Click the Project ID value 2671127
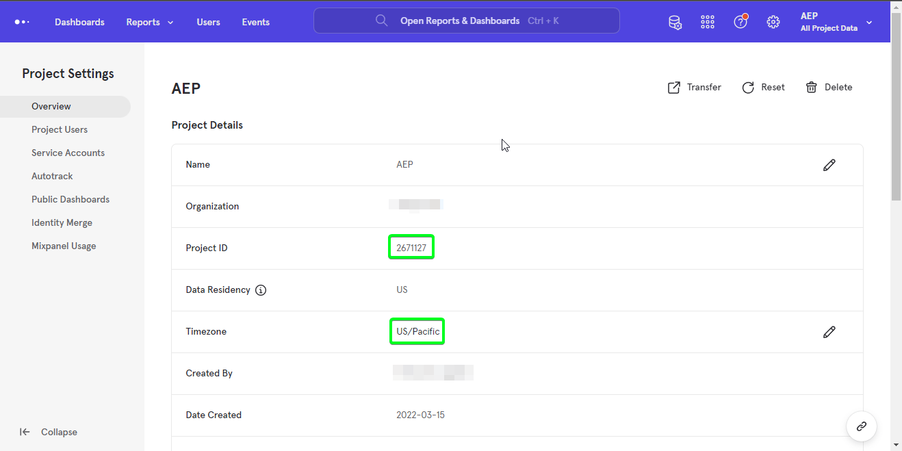The height and width of the screenshot is (451, 902). tap(411, 248)
